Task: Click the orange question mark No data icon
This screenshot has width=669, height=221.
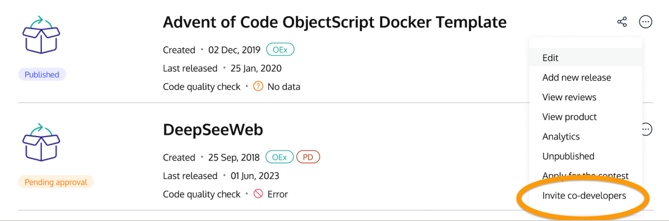Action: tap(258, 86)
